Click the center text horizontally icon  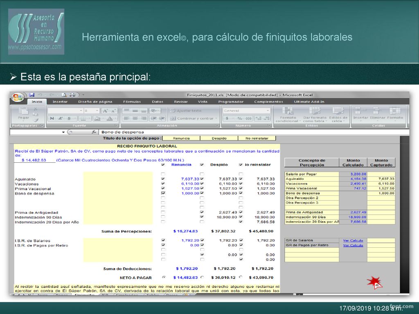pos(135,118)
